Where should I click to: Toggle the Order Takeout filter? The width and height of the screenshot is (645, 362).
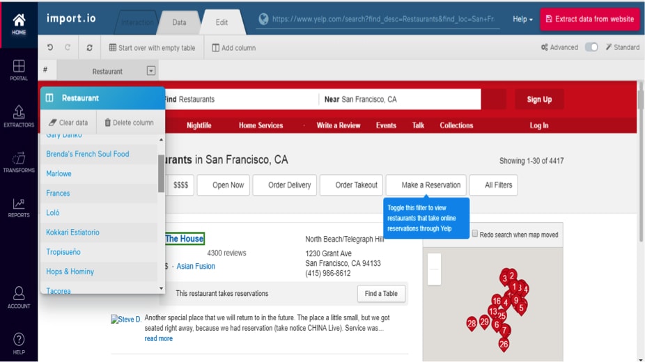point(351,185)
